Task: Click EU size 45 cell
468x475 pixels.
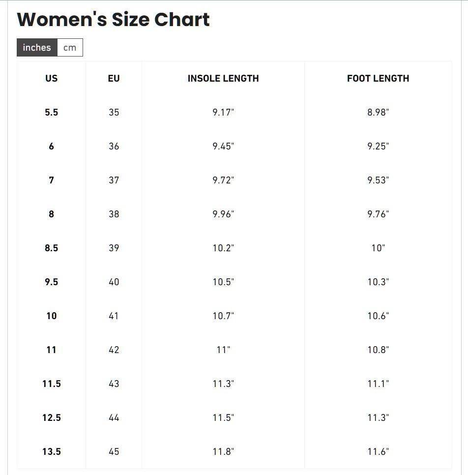Action: (x=114, y=452)
